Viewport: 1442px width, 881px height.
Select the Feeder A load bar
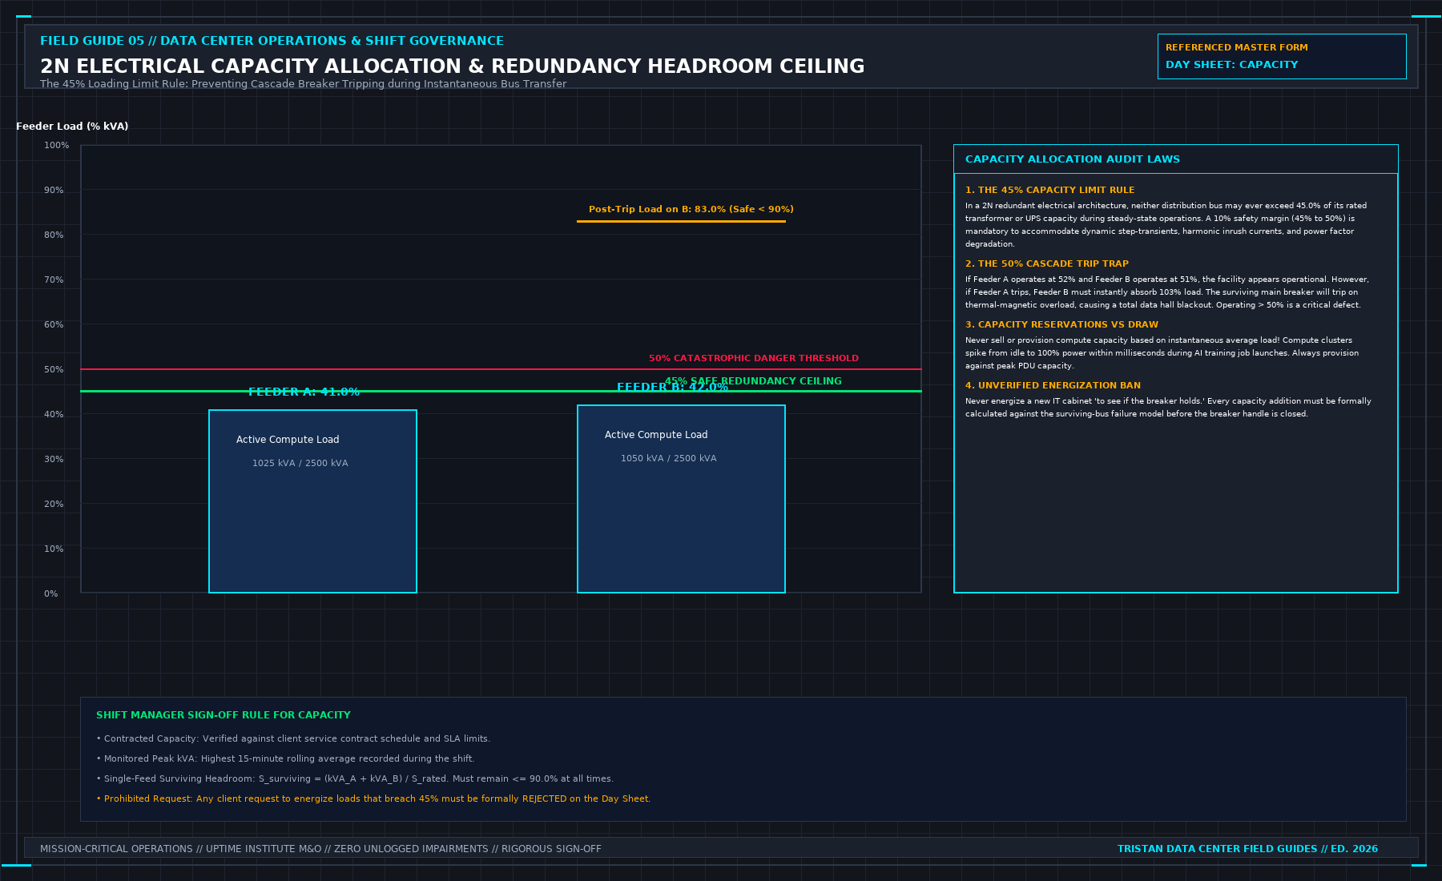pyautogui.click(x=312, y=501)
